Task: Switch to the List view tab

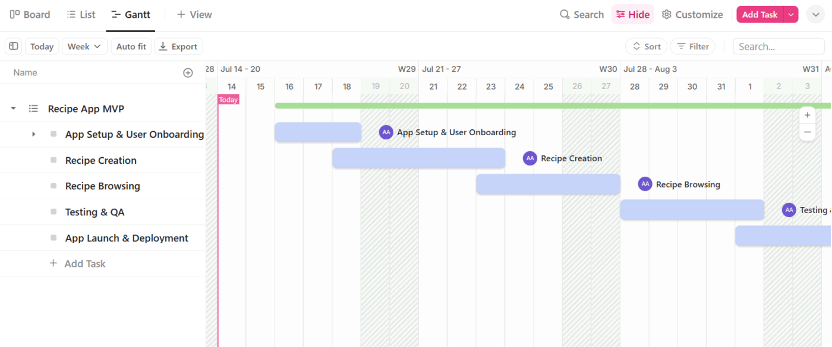Action: [x=81, y=15]
